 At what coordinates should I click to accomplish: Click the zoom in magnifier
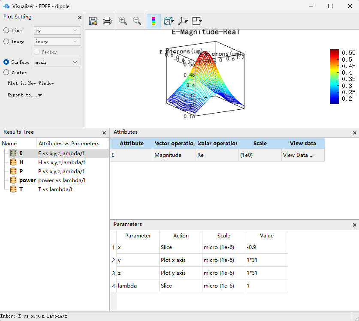tap(123, 21)
